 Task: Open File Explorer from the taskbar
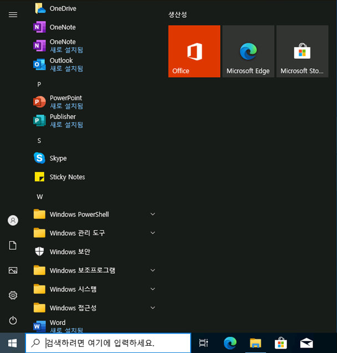[x=256, y=343]
